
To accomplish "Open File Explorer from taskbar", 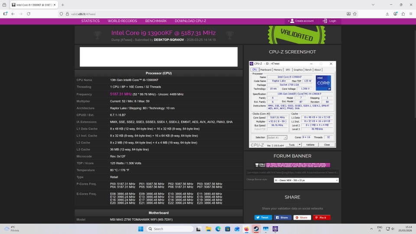I will tap(208, 229).
